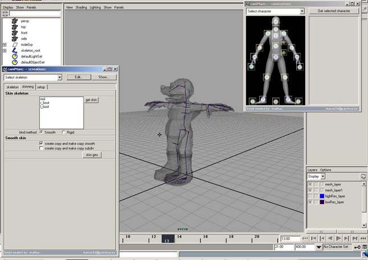
Task: Click the skeleton_root joint icon in the outliner
Action: (15, 50)
